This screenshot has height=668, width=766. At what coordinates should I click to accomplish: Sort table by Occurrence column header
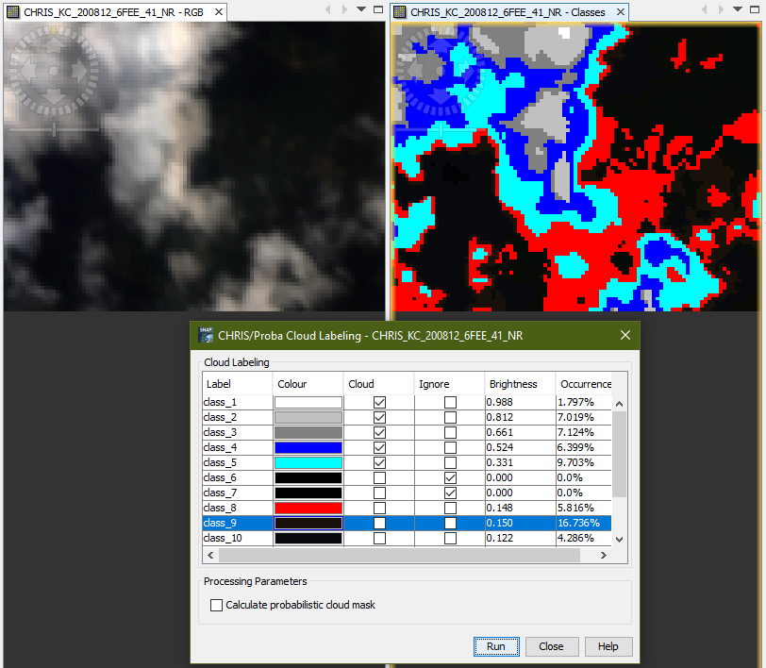pos(584,384)
